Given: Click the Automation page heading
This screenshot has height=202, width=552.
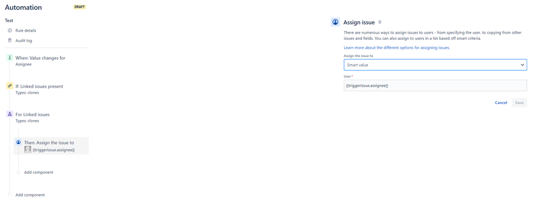Looking at the screenshot, I should pyautogui.click(x=23, y=7).
